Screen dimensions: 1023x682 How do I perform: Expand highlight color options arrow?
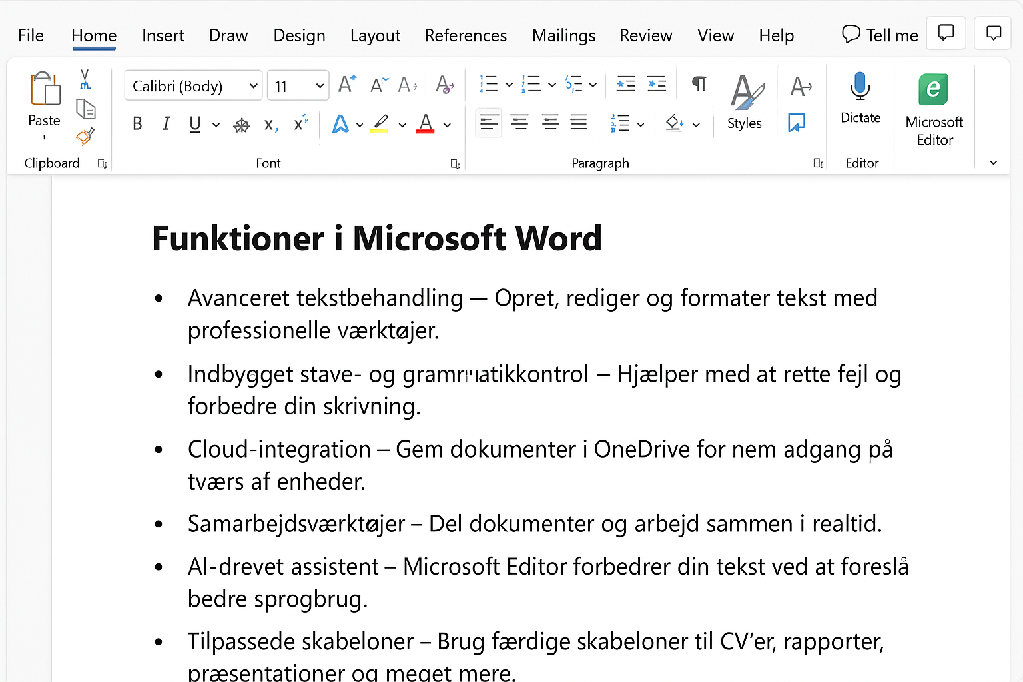pos(402,125)
